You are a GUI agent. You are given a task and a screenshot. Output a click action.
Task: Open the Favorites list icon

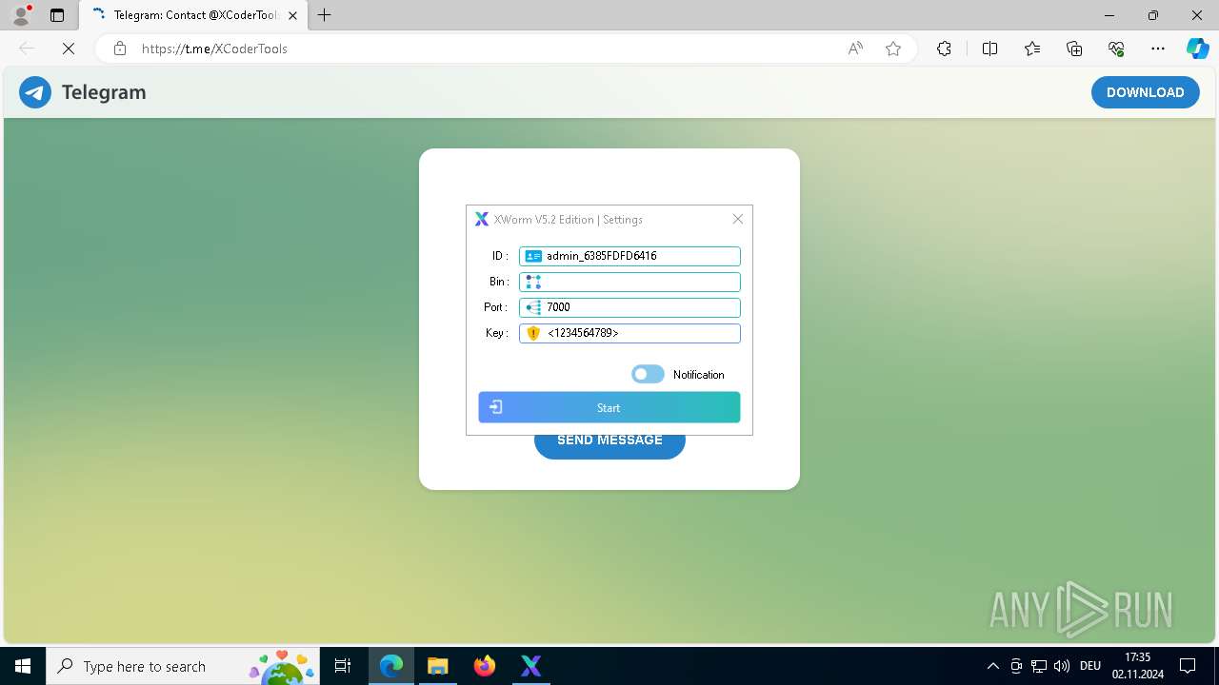(1032, 49)
